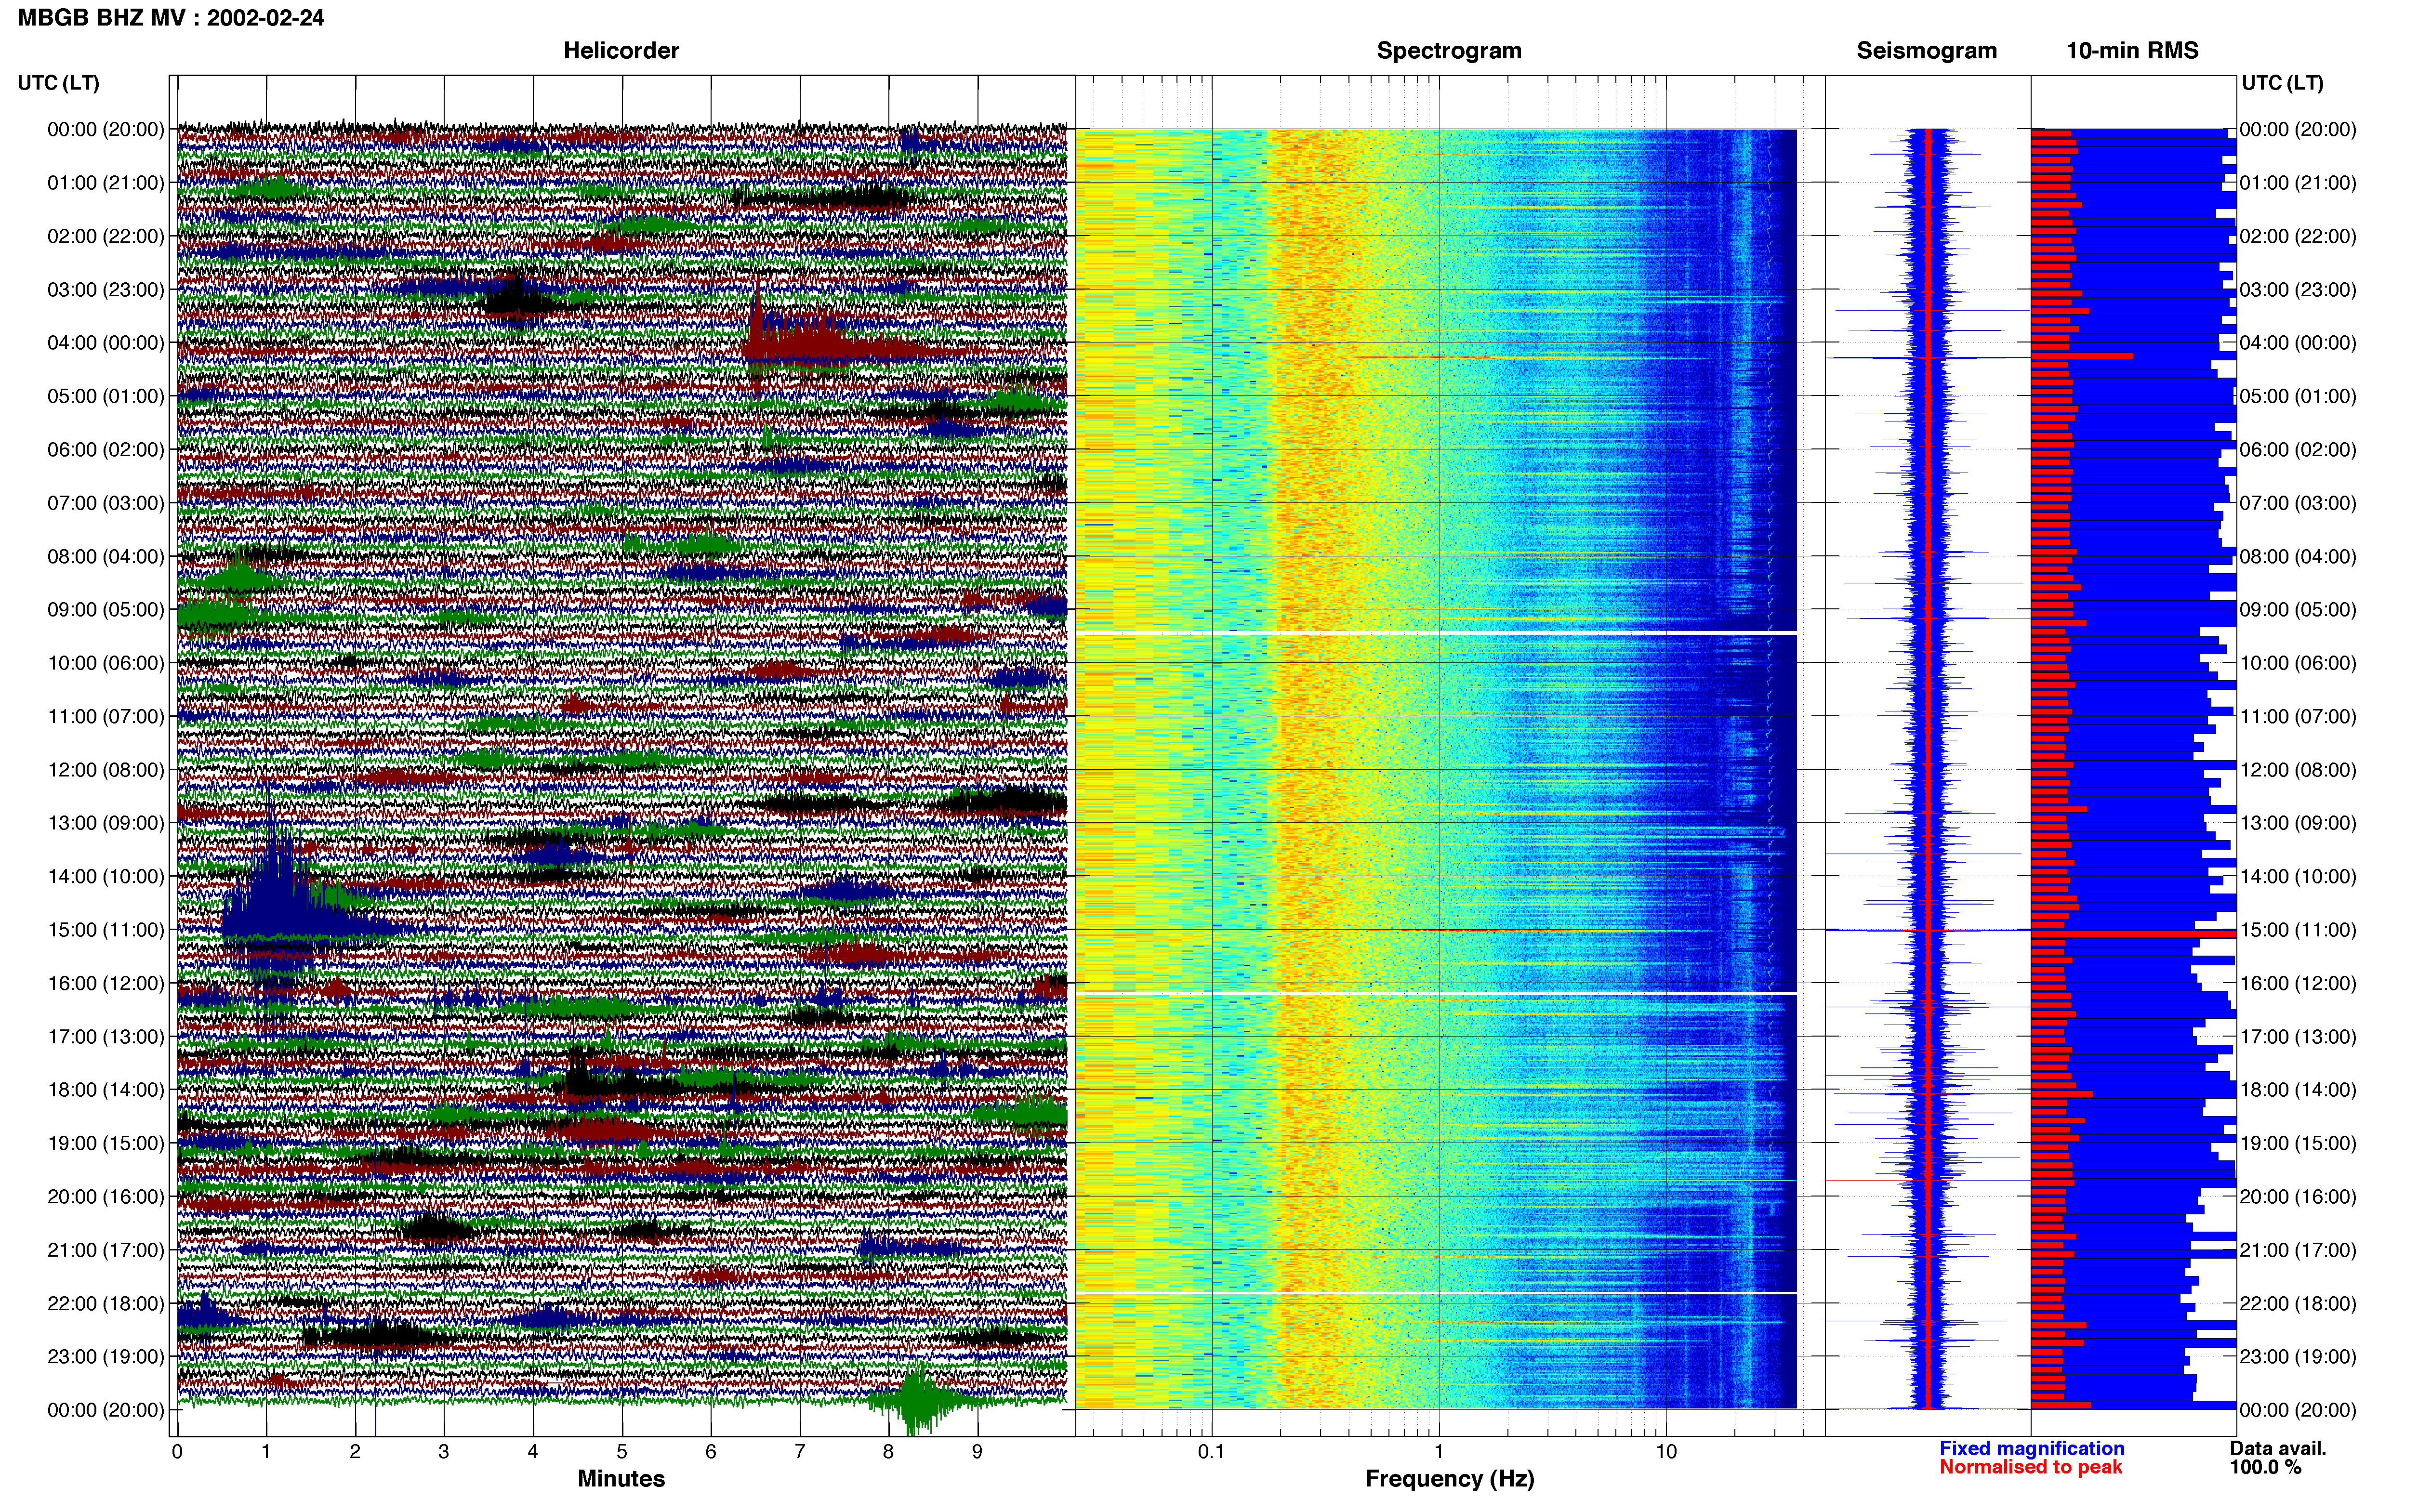The width and height of the screenshot is (2418, 1512).
Task: Click the green event near 23:50 on the helicorder
Action: [x=918, y=1400]
